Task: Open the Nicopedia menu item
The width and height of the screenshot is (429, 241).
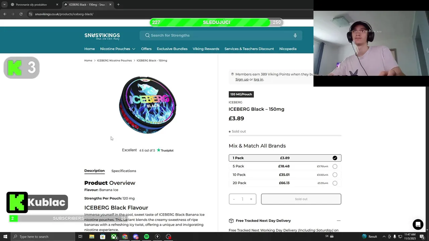Action: [x=288, y=49]
